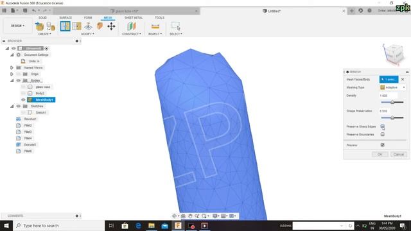411x231 pixels.
Task: Open Microsoft Edge from the taskbar
Action: (138, 225)
